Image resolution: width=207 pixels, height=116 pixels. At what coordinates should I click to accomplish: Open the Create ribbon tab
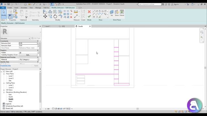coord(9,8)
